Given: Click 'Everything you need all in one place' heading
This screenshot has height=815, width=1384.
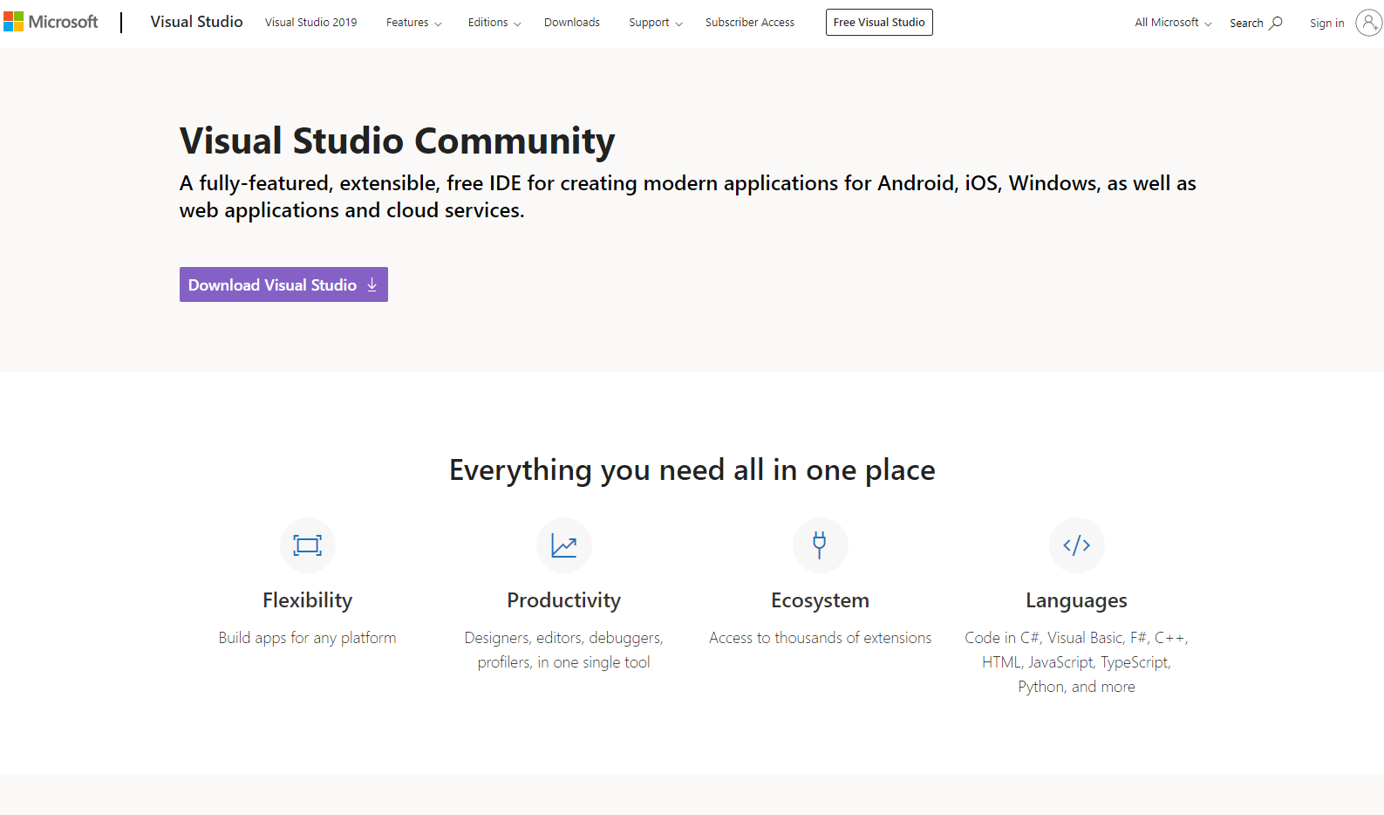Looking at the screenshot, I should click(692, 470).
